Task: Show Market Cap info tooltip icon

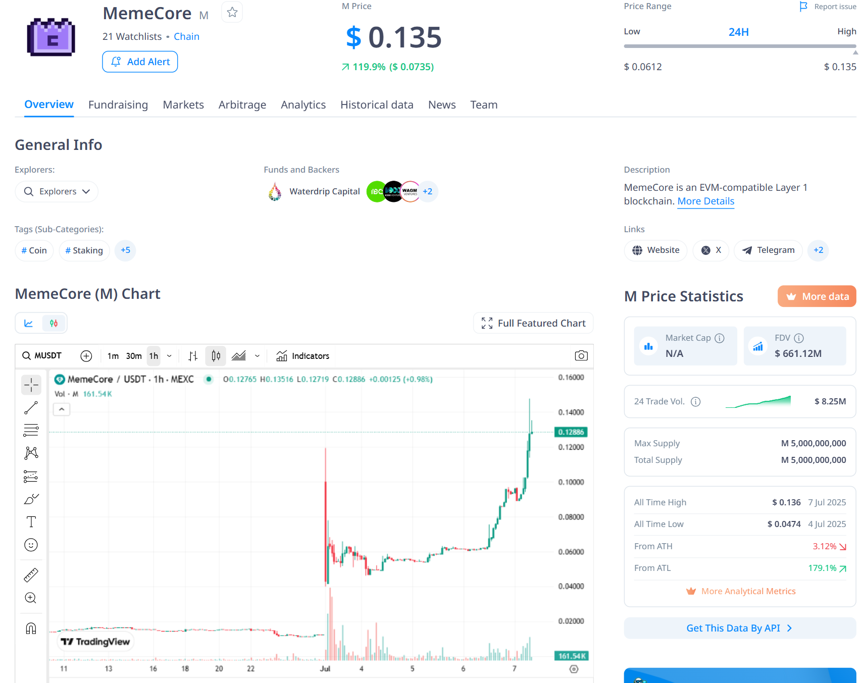Action: click(x=720, y=338)
